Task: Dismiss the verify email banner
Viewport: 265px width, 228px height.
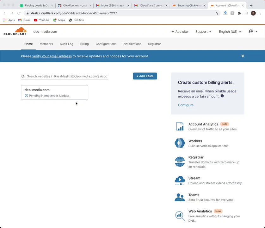Action: point(243,56)
